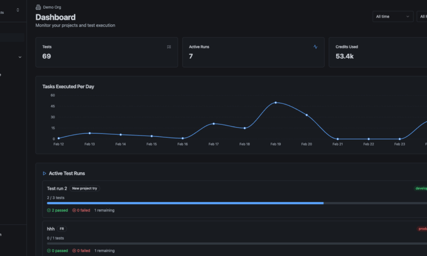
Task: Click the play icon beside Active Test Runs
Action: point(44,173)
